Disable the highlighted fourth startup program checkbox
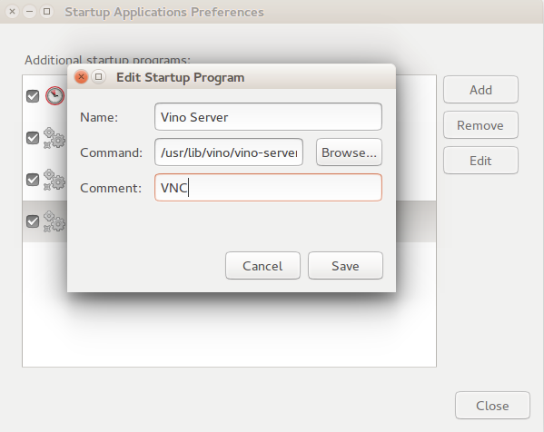The width and height of the screenshot is (544, 432). tap(33, 221)
